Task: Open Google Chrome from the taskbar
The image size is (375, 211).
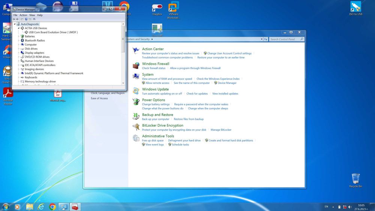Action: (x=52, y=207)
